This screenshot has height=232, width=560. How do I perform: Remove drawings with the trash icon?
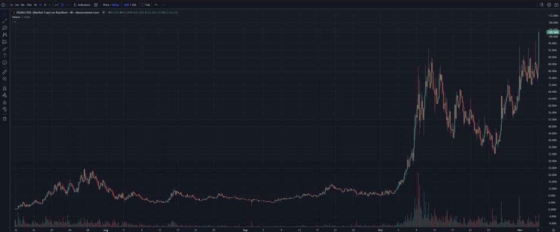(x=5, y=119)
